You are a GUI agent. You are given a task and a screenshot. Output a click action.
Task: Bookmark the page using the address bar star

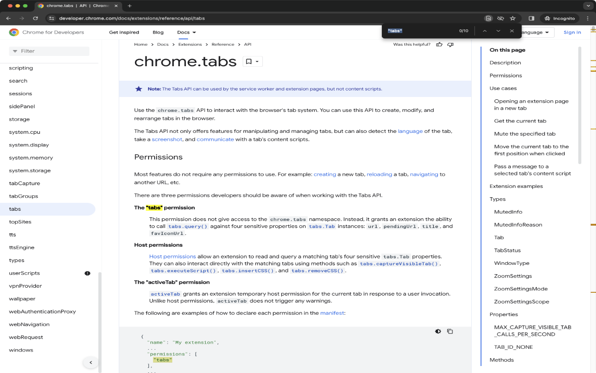513,18
